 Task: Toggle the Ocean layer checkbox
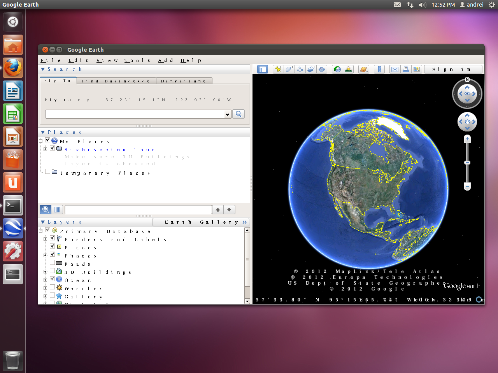[x=53, y=279]
